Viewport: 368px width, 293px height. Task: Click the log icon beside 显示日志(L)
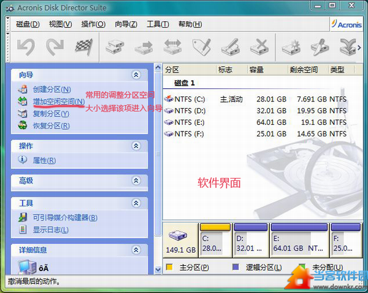(23, 229)
